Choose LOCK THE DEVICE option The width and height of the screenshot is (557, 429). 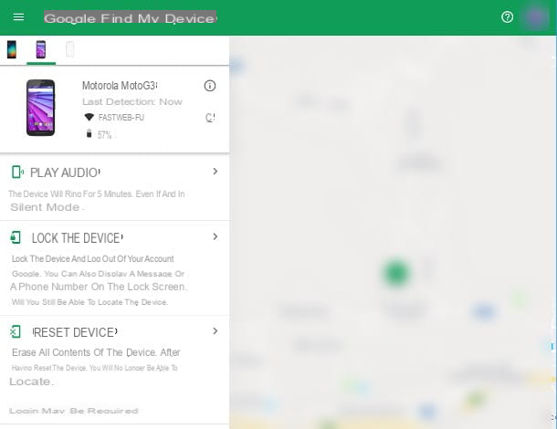pos(77,238)
